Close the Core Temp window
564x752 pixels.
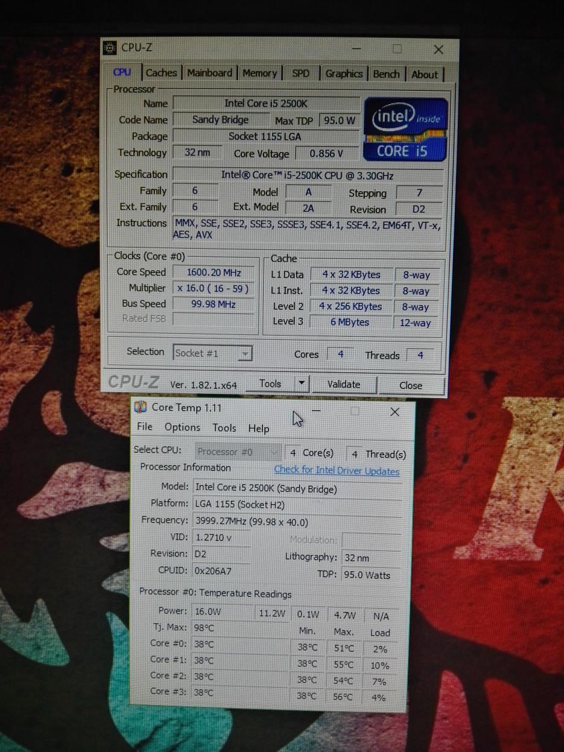point(394,412)
